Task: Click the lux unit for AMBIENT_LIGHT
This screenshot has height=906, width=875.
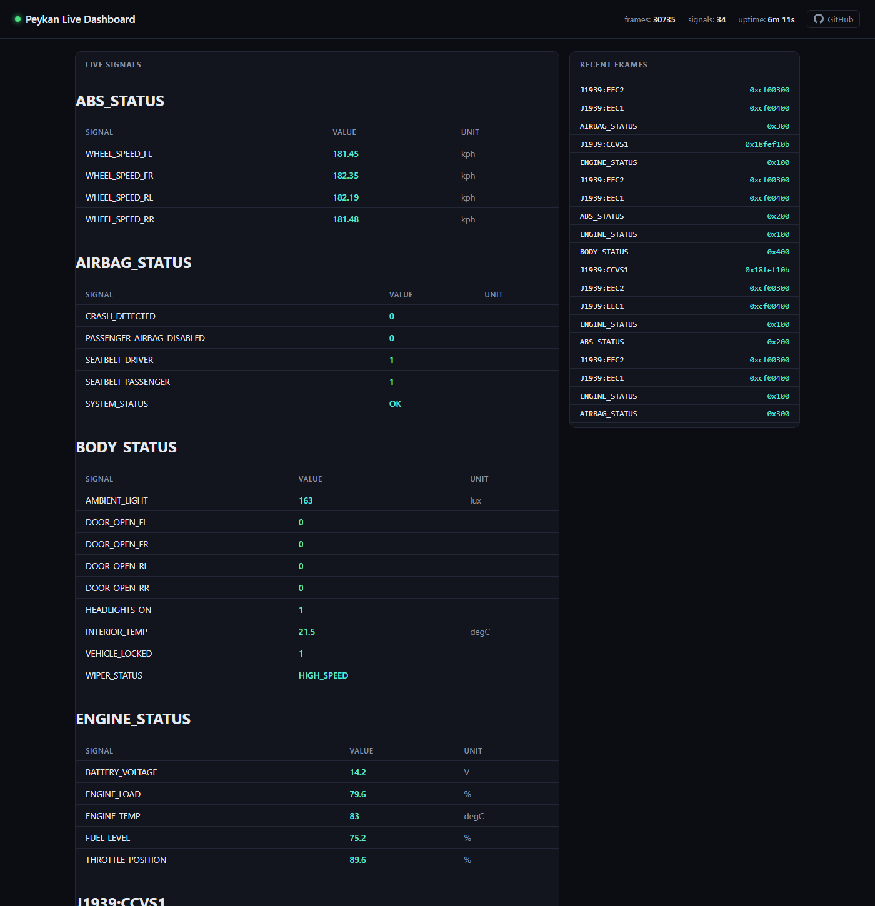Action: pyautogui.click(x=476, y=500)
